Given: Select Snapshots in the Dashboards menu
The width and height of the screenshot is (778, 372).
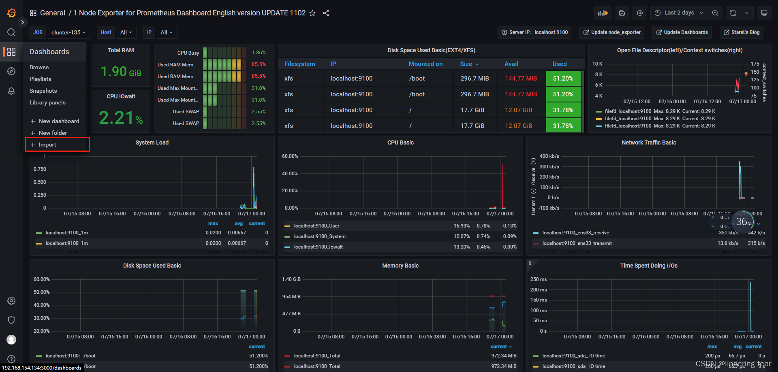Looking at the screenshot, I should click(43, 91).
